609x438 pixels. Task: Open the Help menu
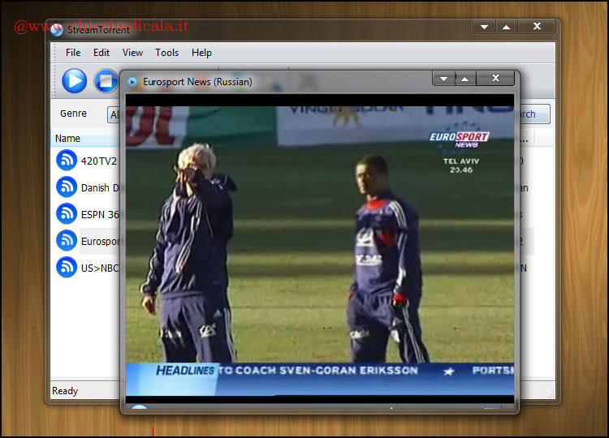click(201, 53)
